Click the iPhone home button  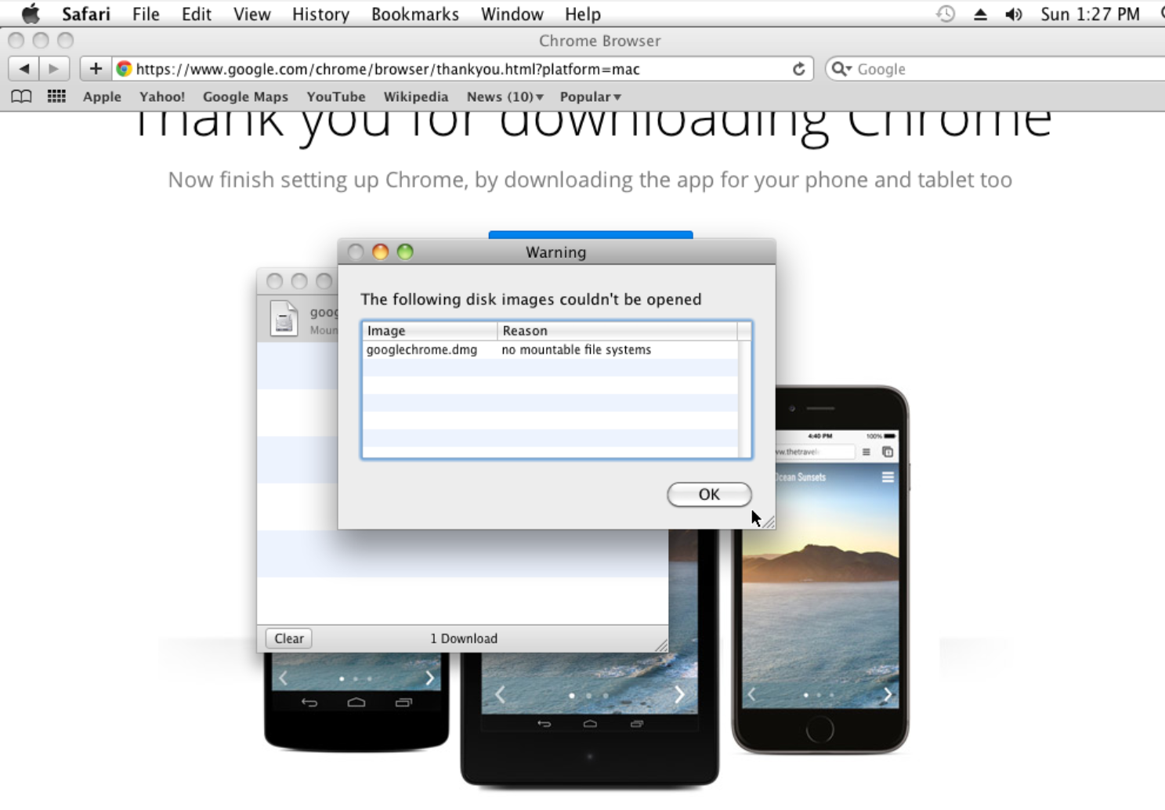(x=819, y=729)
